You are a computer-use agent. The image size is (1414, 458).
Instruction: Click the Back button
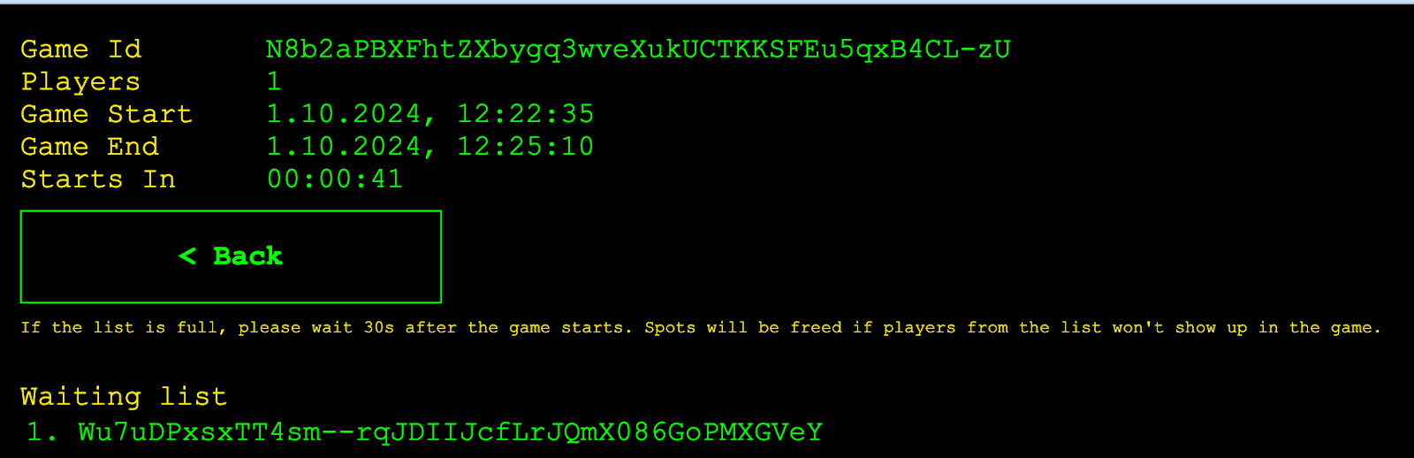(x=231, y=256)
